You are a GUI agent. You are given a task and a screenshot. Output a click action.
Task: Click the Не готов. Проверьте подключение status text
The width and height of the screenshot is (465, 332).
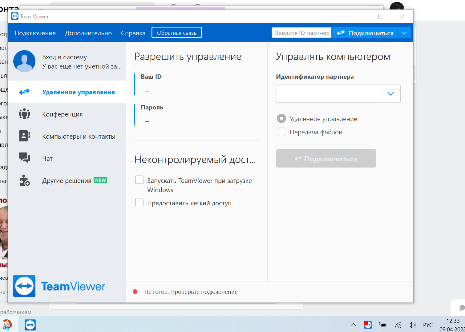tap(191, 292)
